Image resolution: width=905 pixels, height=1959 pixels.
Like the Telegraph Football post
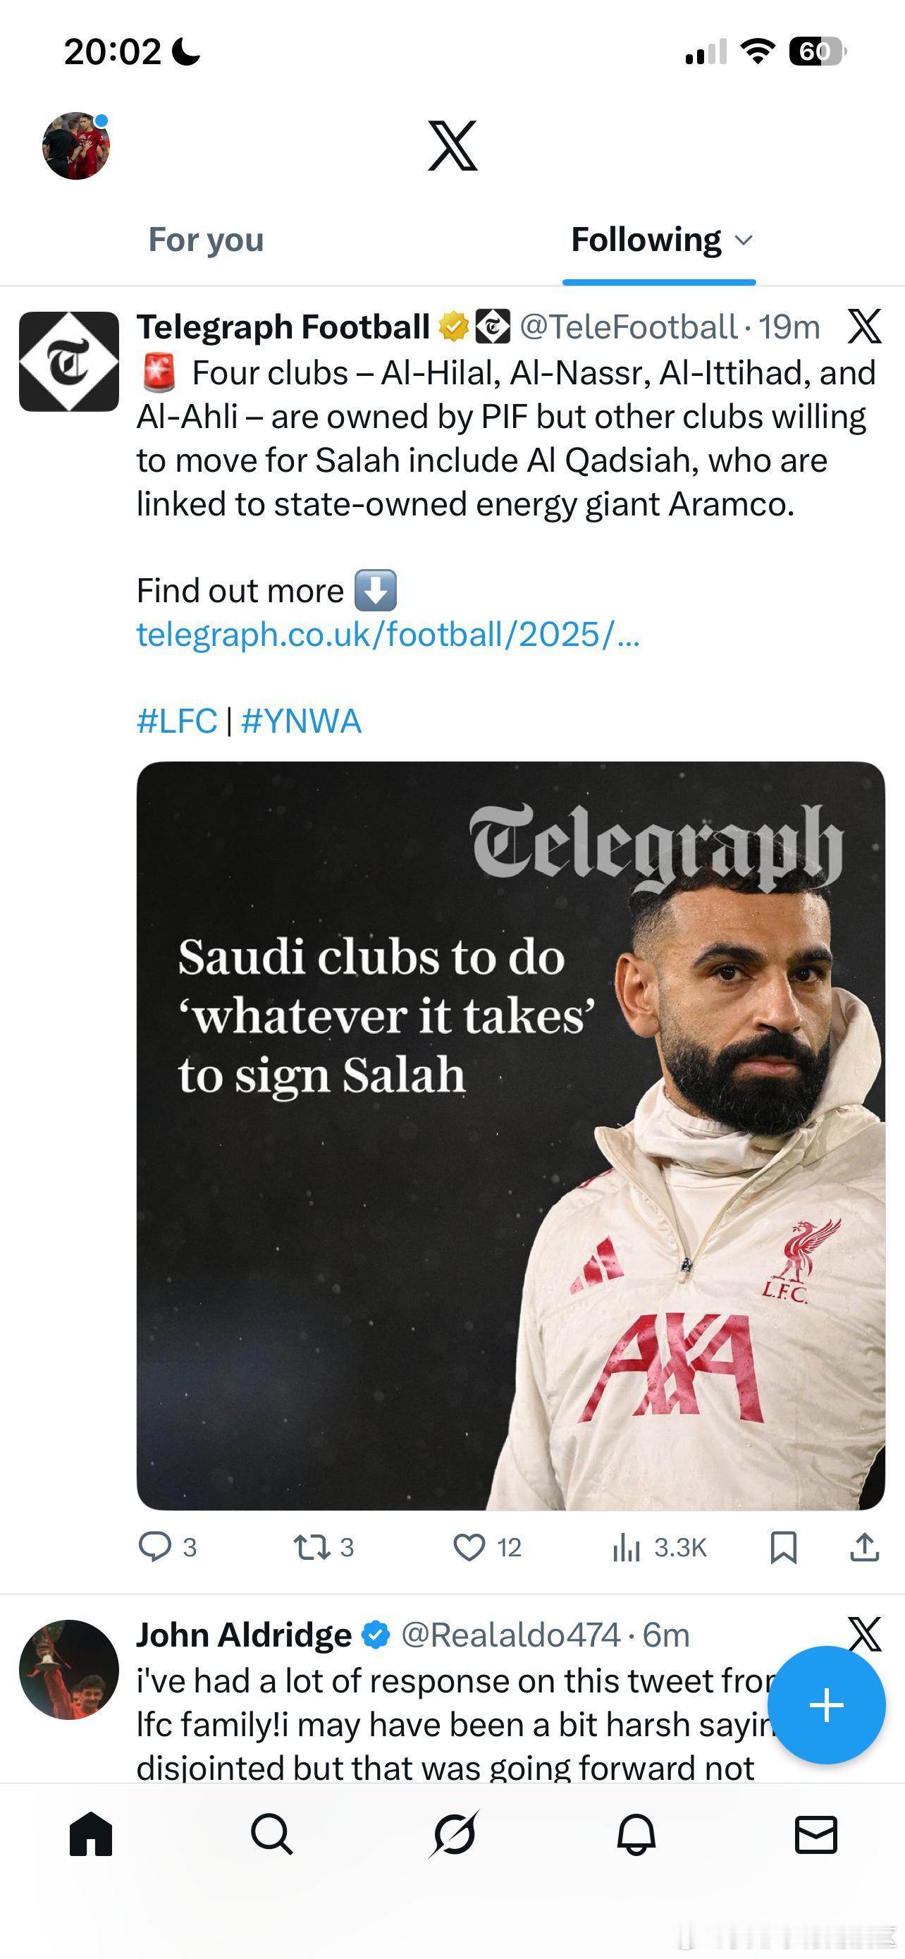469,1546
